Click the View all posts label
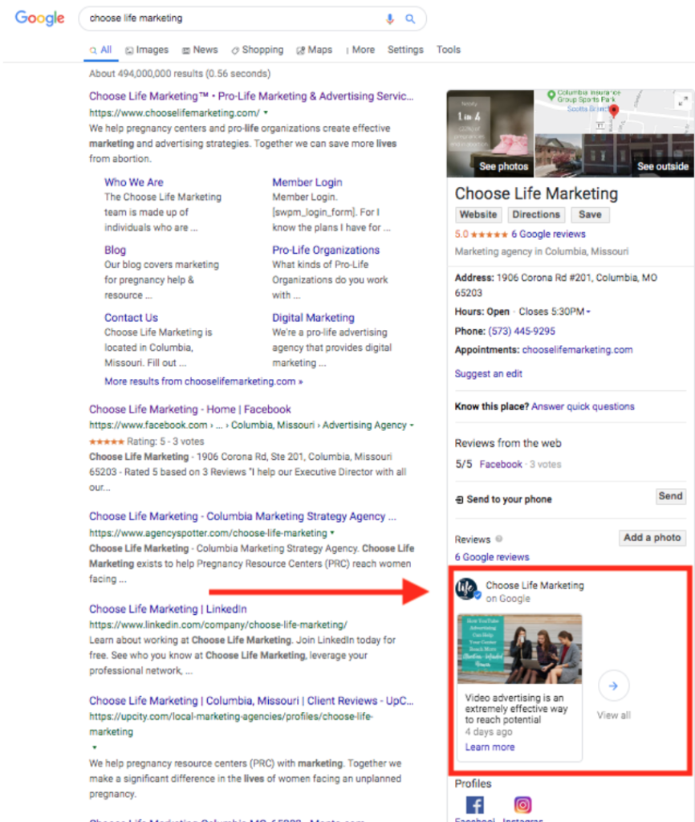 tap(614, 715)
